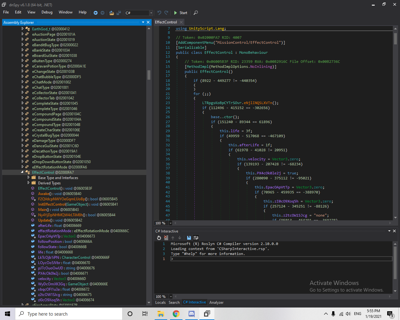Image resolution: width=400 pixels, height=320 pixels.
Task: Open File Explorer from the taskbar
Action: (161, 314)
